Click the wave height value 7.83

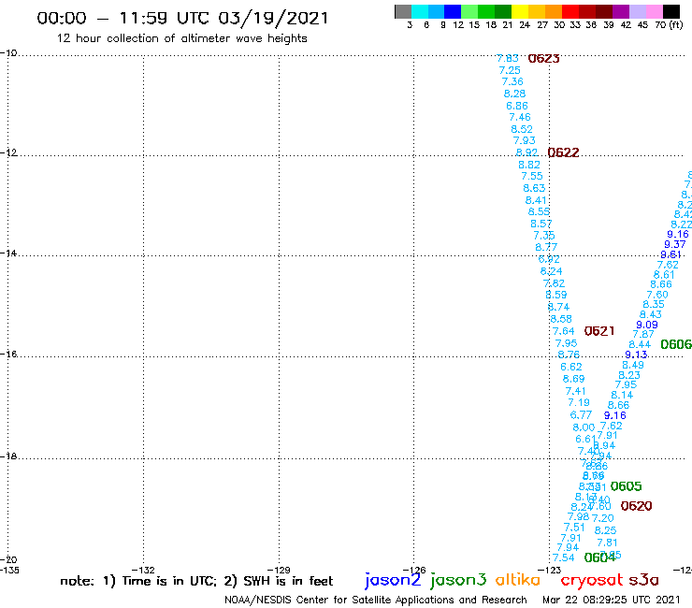coord(507,59)
